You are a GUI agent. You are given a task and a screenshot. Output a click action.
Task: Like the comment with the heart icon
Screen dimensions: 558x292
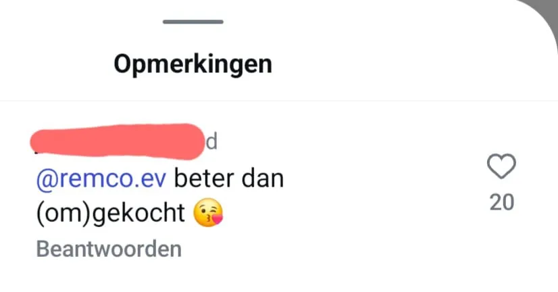(x=501, y=166)
